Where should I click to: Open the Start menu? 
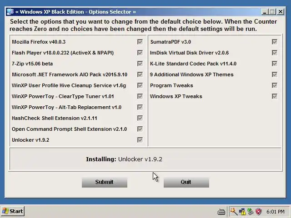(x=13, y=211)
